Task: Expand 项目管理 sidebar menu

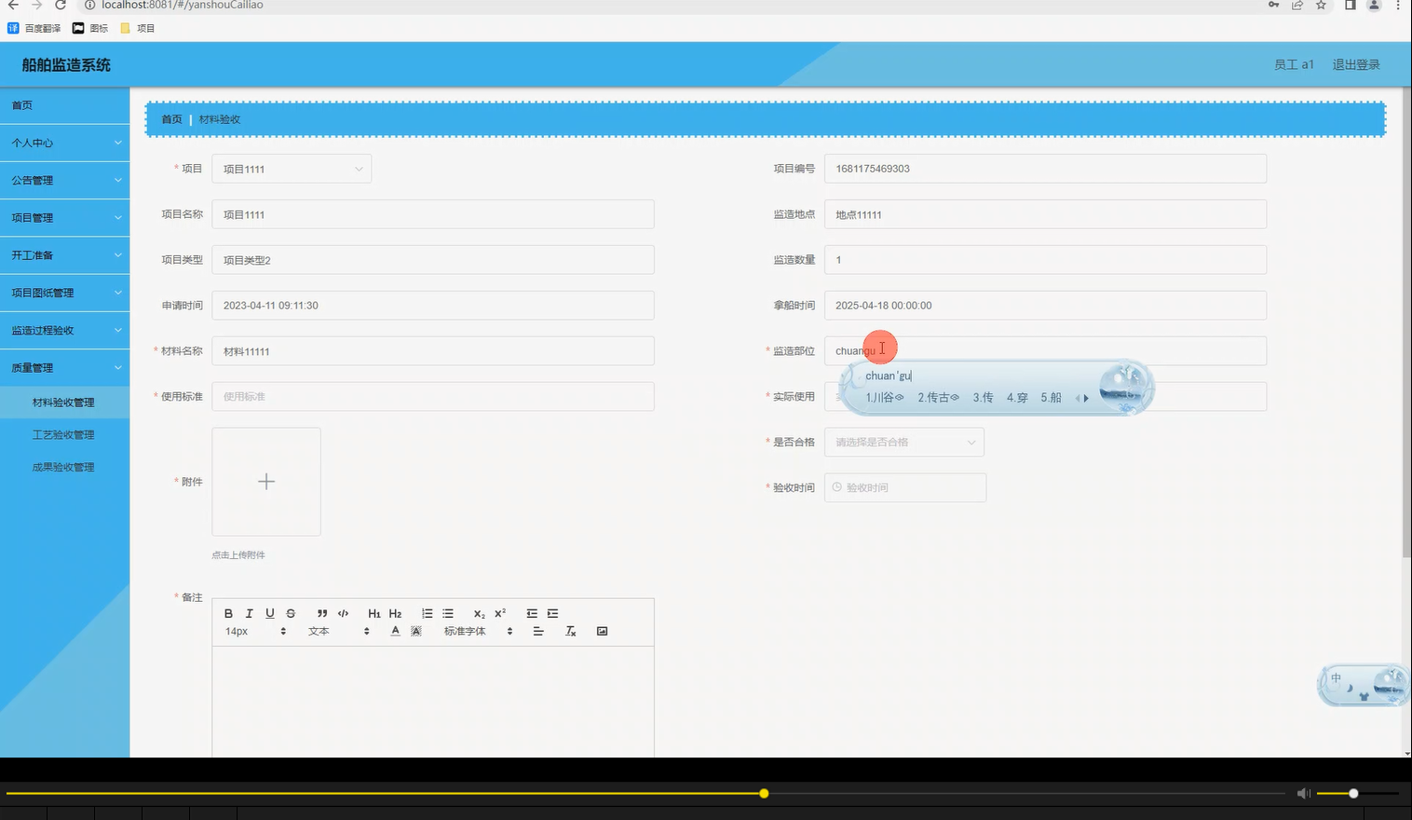Action: coord(64,217)
